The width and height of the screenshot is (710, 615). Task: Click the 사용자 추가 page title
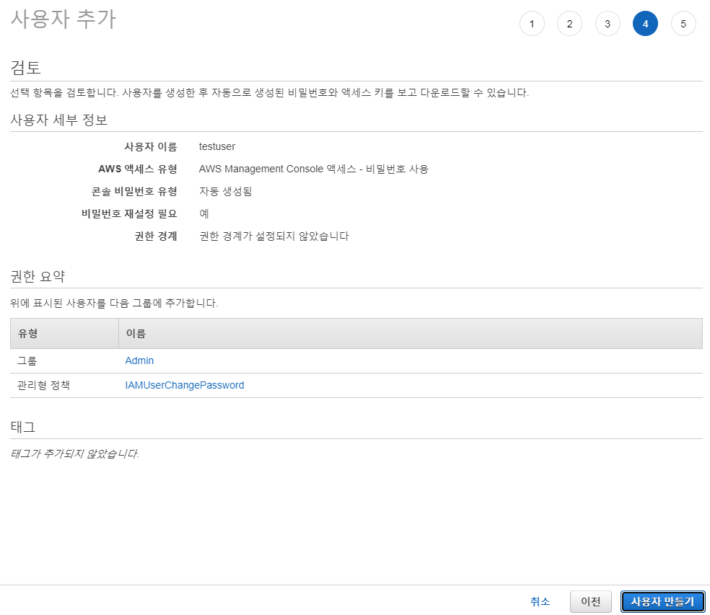tap(63, 19)
